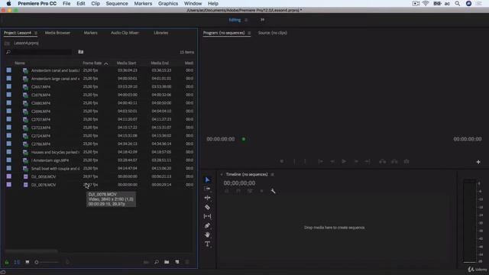The height and width of the screenshot is (275, 489).
Task: Open the Sequence menu
Action: click(117, 3)
